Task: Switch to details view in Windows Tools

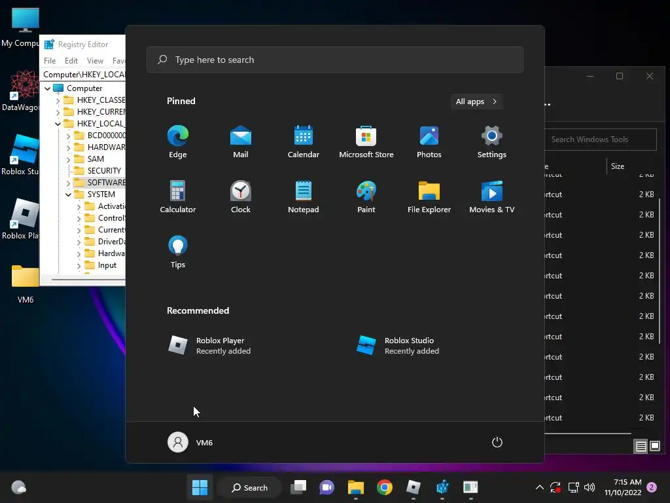Action: 641,447
